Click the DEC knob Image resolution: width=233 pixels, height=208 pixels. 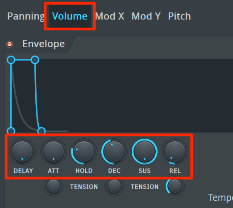click(x=114, y=152)
